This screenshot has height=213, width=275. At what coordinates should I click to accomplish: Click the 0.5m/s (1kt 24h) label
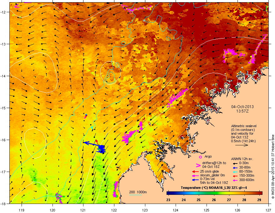(243, 141)
